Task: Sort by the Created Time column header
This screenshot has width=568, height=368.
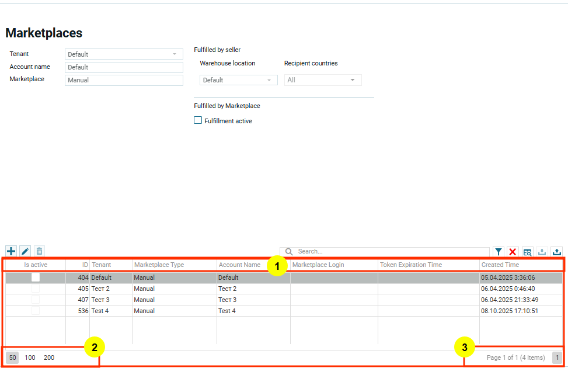Action: 500,265
